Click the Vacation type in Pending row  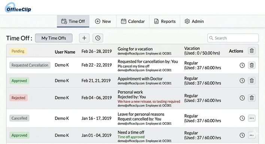click(192, 48)
